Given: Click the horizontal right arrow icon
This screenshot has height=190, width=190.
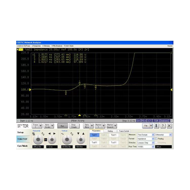Looking at the screenshot, I should point(54,134).
